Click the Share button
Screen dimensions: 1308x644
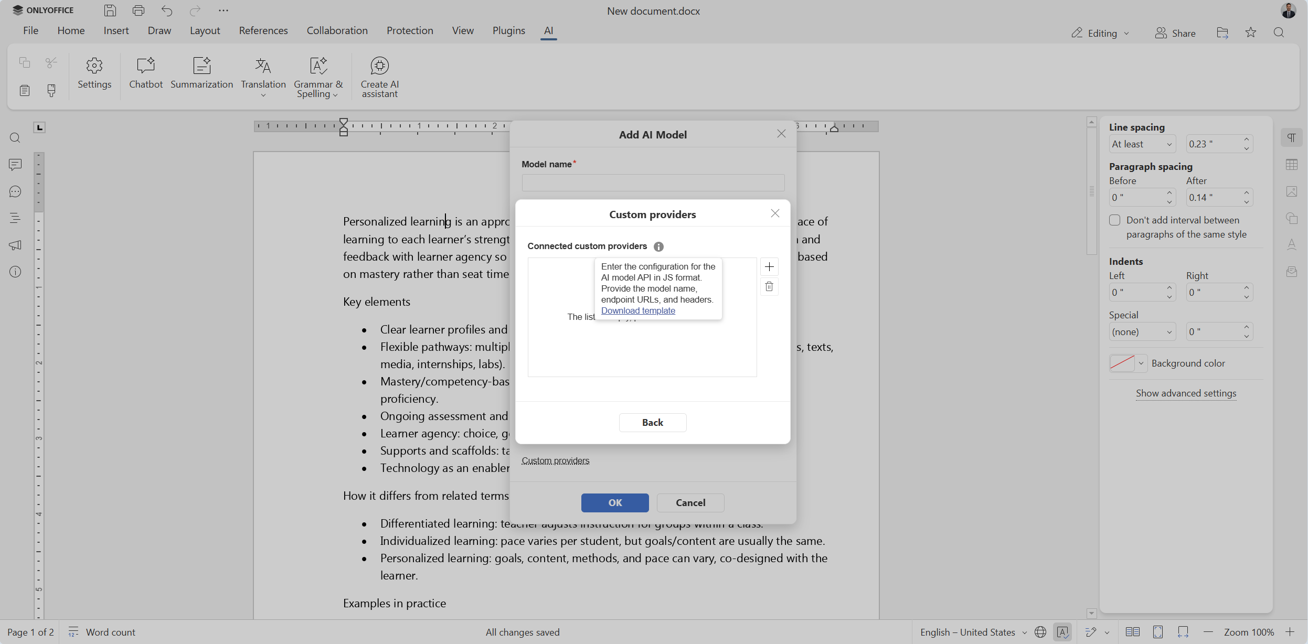click(1175, 33)
